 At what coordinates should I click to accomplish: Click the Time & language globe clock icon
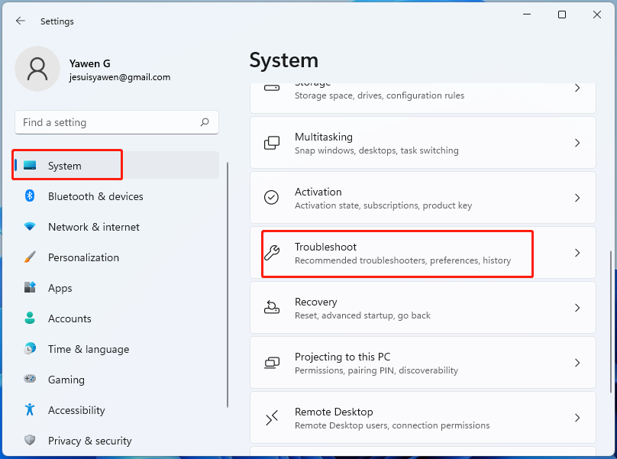[x=30, y=348]
